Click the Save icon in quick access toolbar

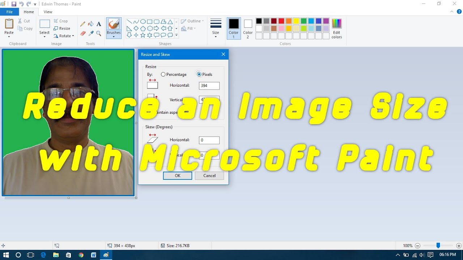(x=14, y=4)
